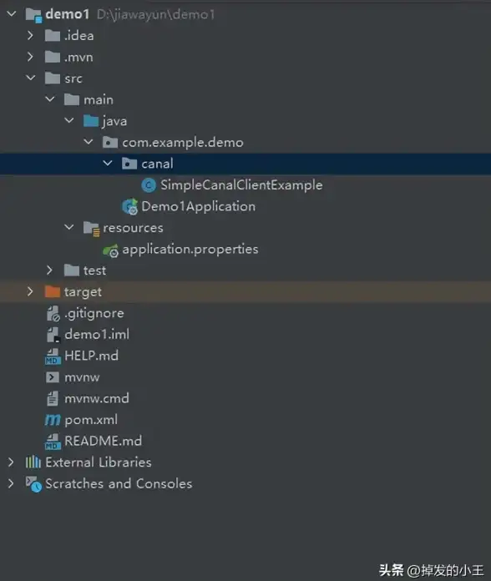The height and width of the screenshot is (581, 491).
Task: Open the mvnw file
Action: [83, 377]
